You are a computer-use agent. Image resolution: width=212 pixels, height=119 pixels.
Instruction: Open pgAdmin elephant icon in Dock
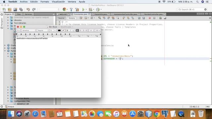165,114
